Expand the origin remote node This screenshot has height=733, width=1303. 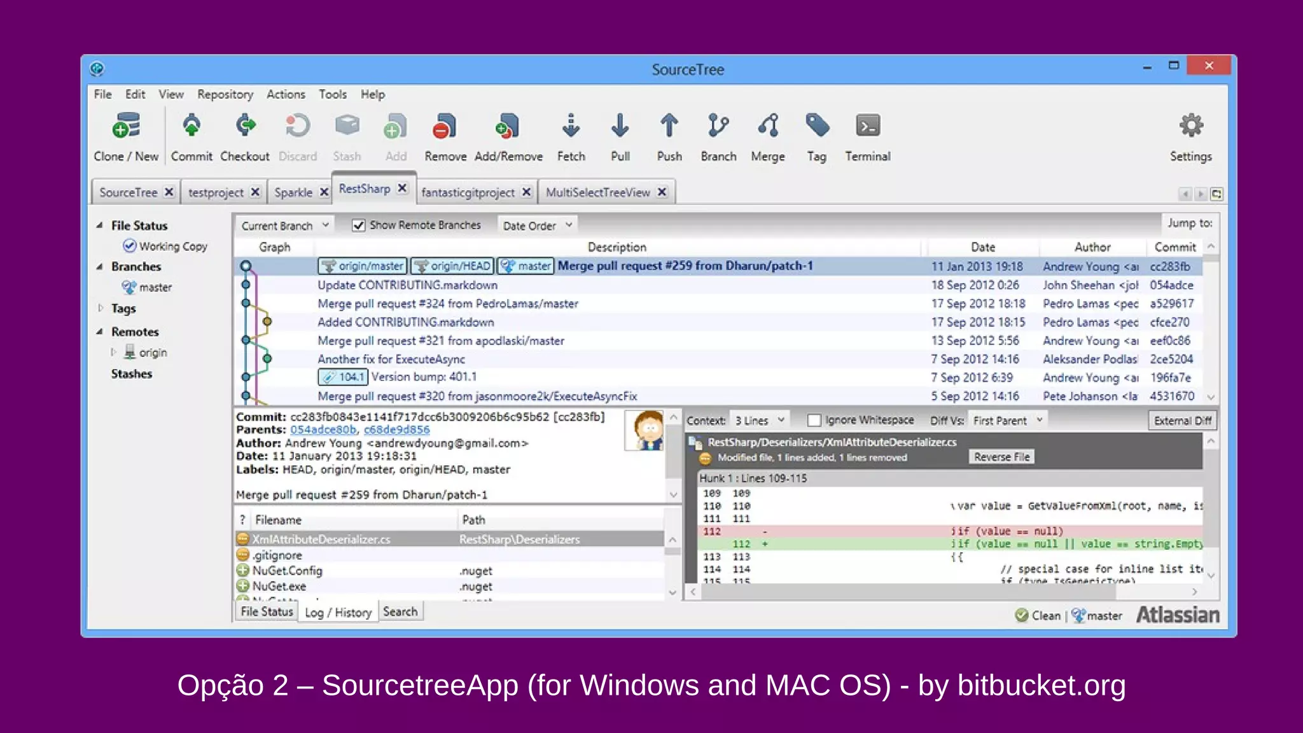[113, 352]
